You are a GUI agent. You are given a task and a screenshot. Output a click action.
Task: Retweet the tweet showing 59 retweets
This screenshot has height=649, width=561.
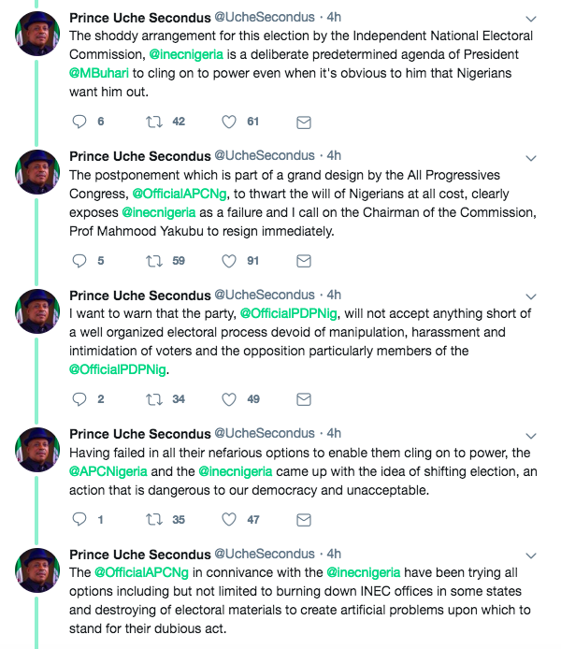click(154, 261)
